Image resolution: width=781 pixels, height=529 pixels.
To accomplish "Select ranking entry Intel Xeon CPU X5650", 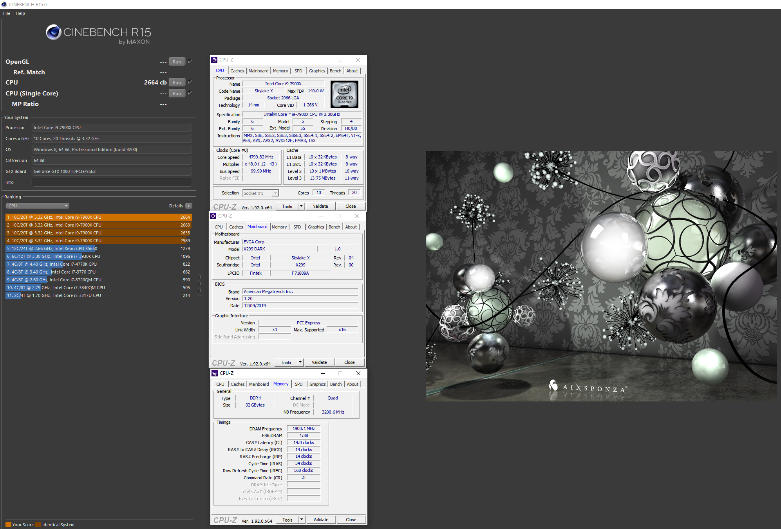I will [x=99, y=248].
